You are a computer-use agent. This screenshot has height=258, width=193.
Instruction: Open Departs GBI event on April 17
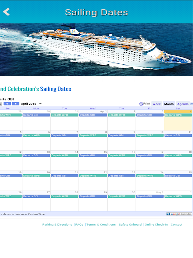150,155
